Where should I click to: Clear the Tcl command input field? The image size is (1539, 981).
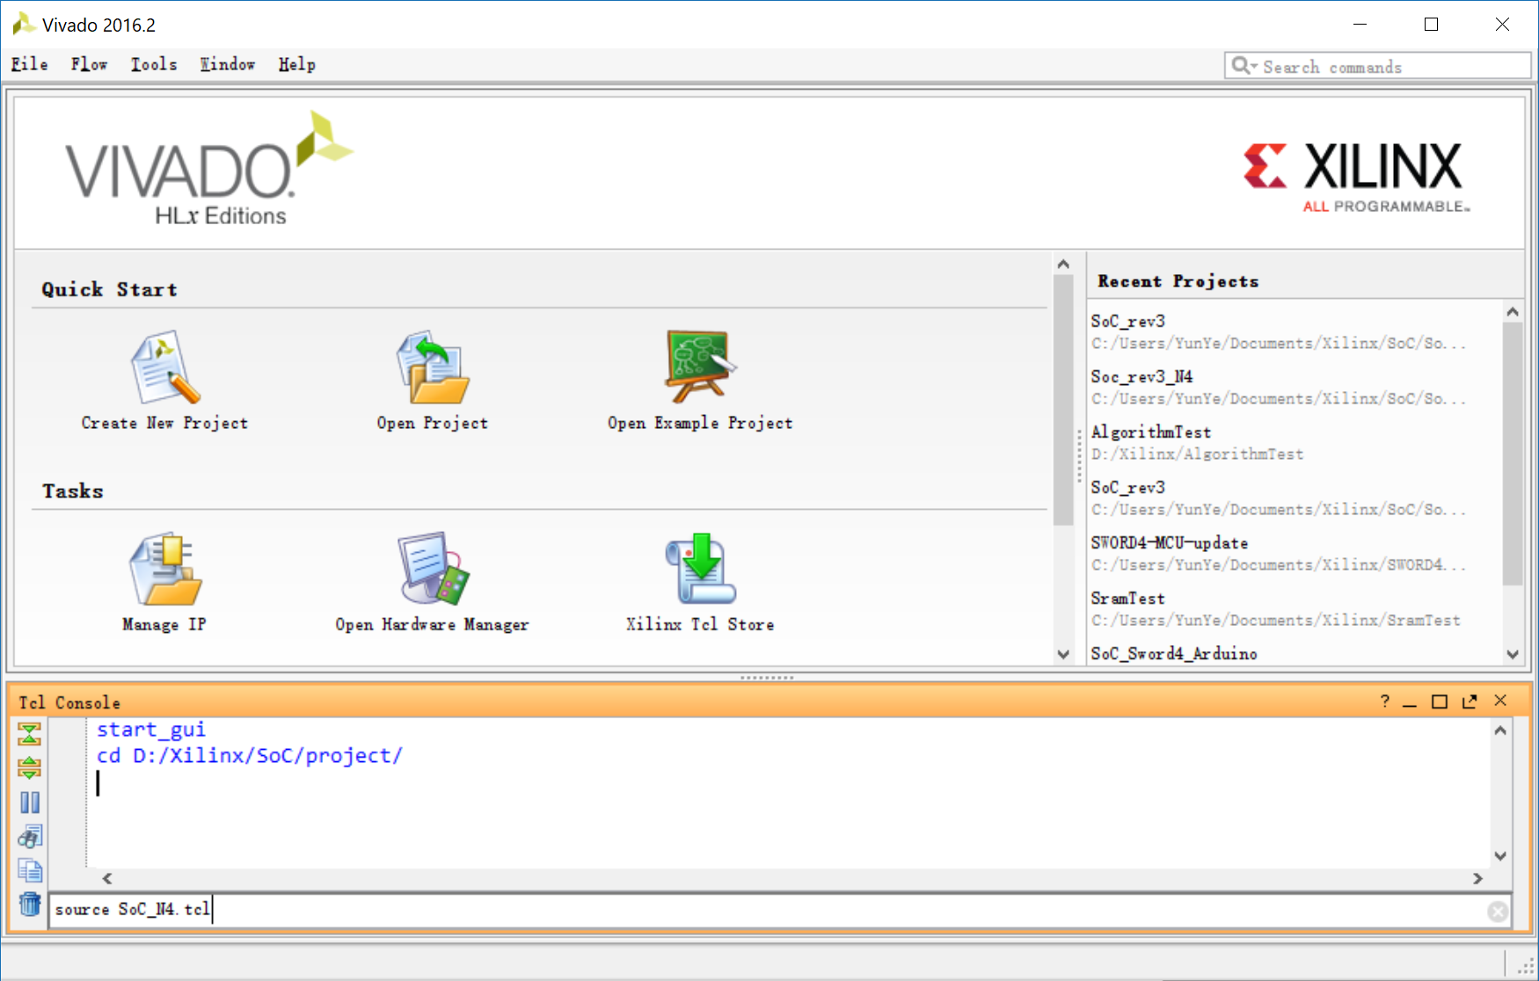click(x=1499, y=912)
